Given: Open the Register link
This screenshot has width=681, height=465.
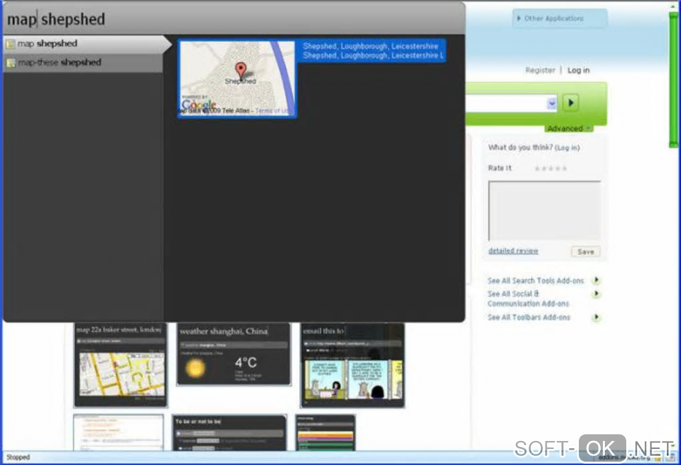Looking at the screenshot, I should (540, 70).
